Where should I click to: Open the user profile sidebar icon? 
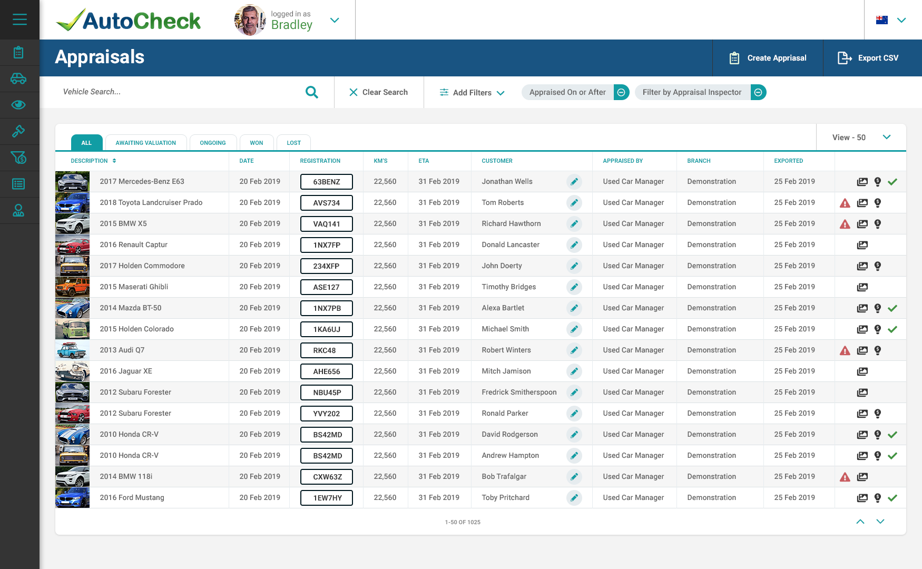point(18,211)
